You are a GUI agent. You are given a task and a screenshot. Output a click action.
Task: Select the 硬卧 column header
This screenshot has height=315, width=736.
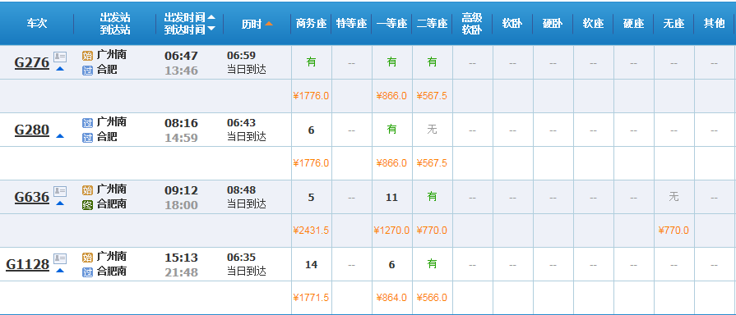coord(553,24)
